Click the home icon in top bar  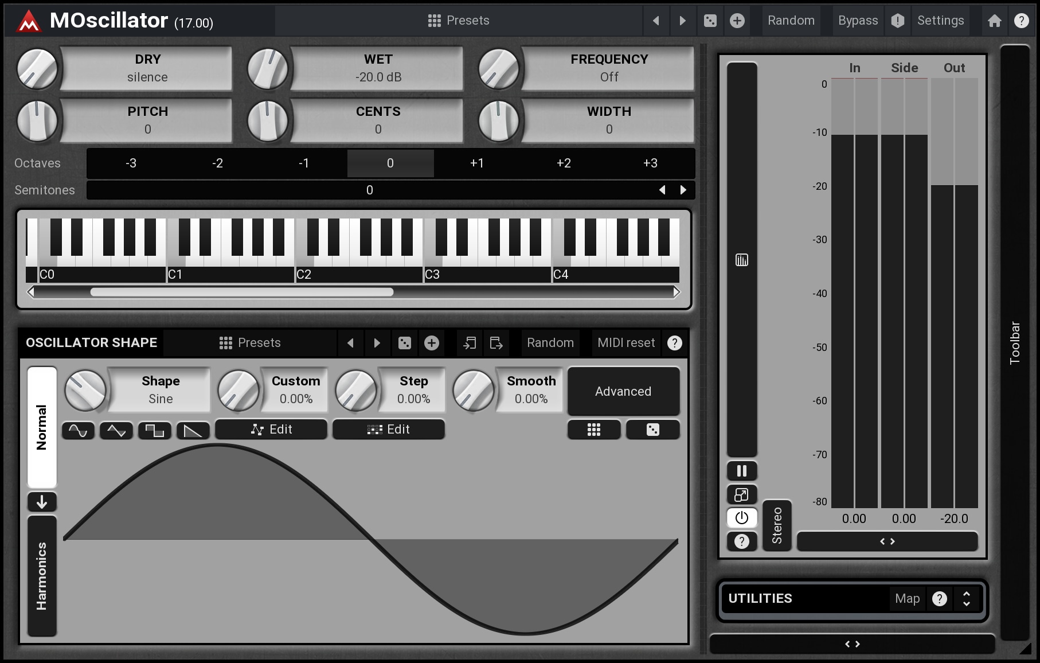(995, 21)
